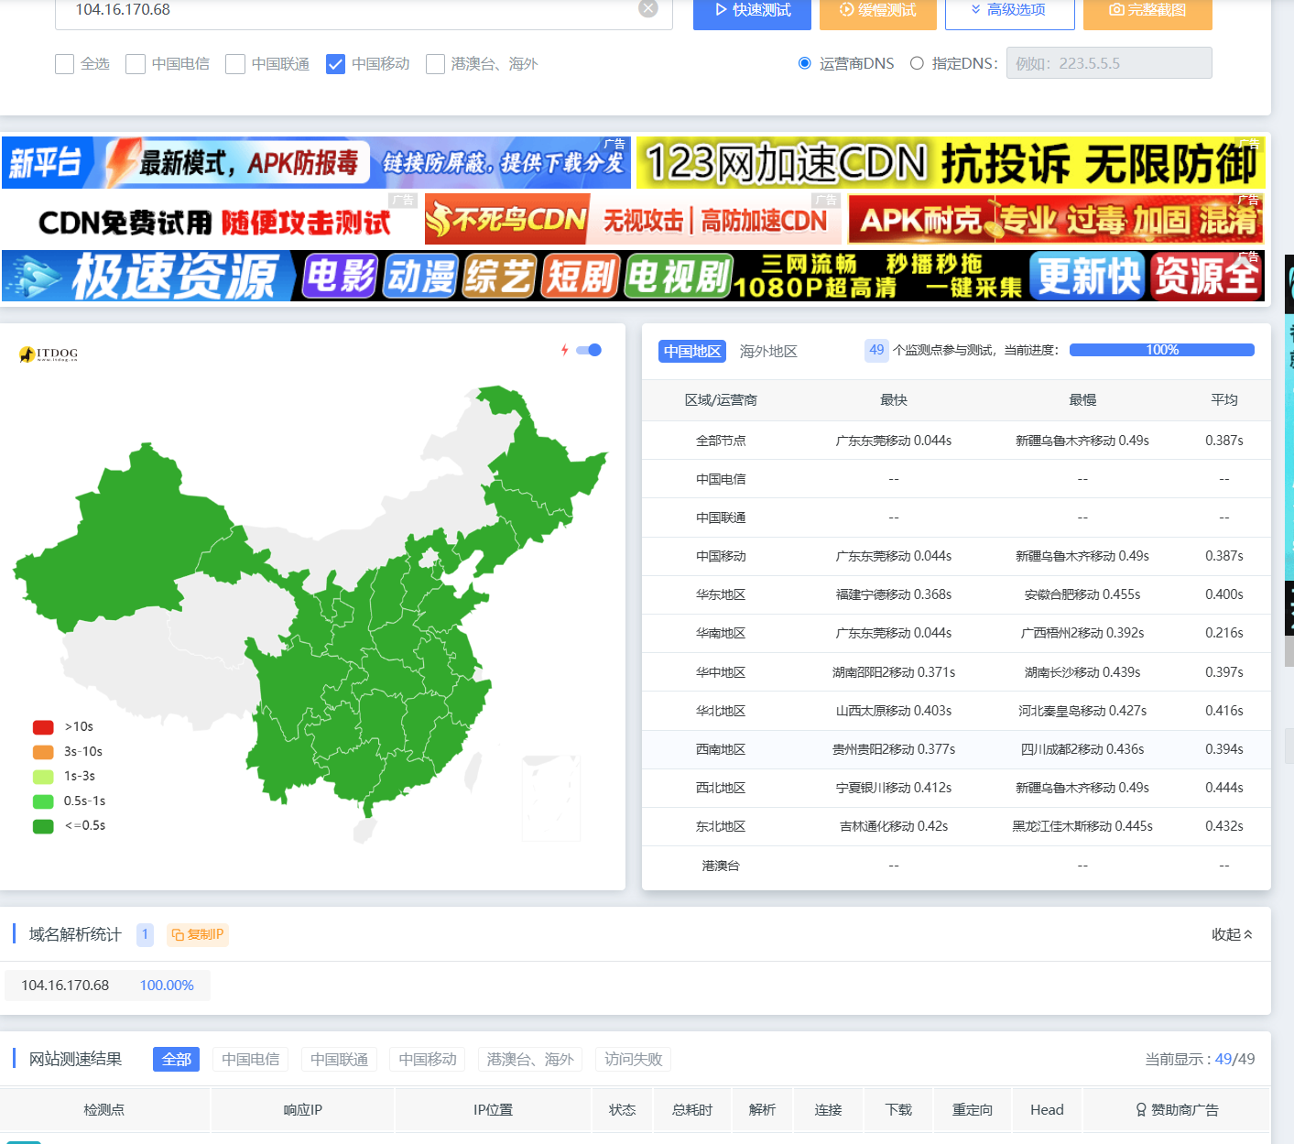Click the lightbulb icon beside 赞助商广告
This screenshot has height=1144, width=1294.
1141,1110
